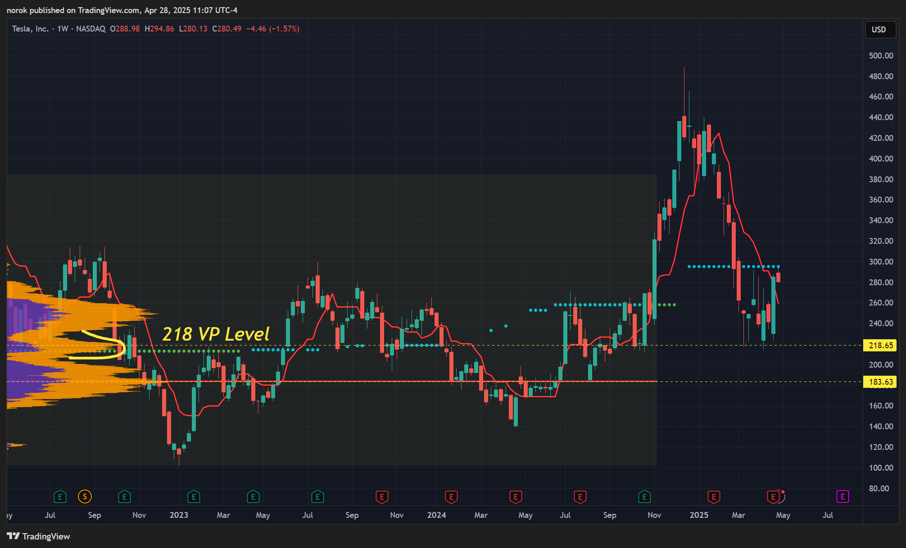906x548 pixels.
Task: Click the 360.00 price axis label
Action: (x=881, y=200)
